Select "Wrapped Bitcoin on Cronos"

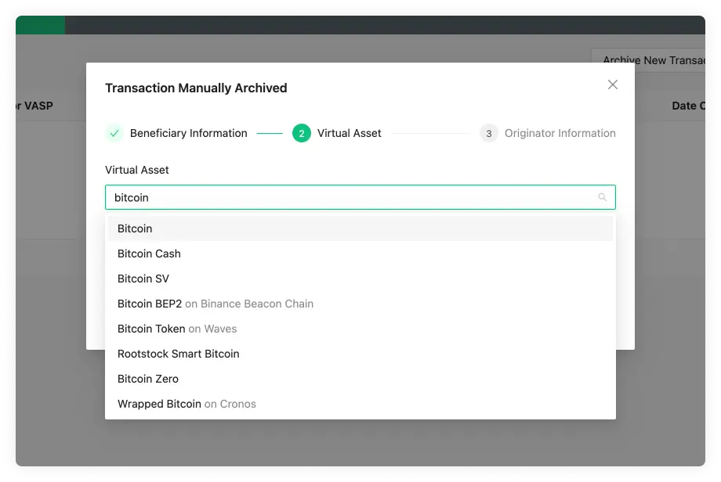[187, 404]
